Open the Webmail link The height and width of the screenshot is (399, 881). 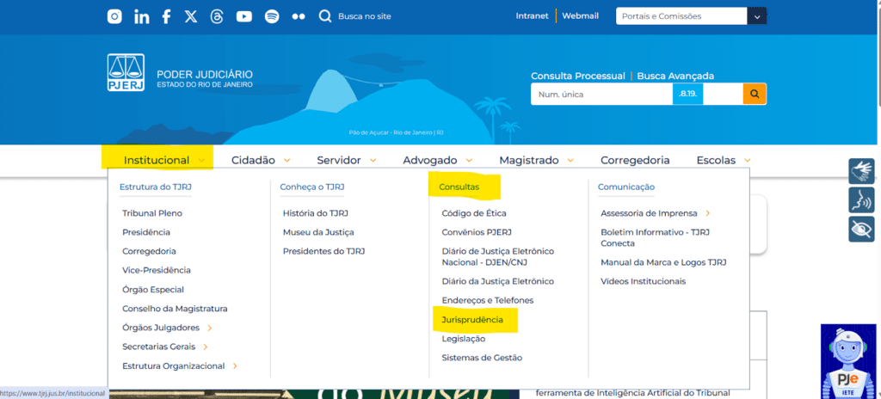581,16
